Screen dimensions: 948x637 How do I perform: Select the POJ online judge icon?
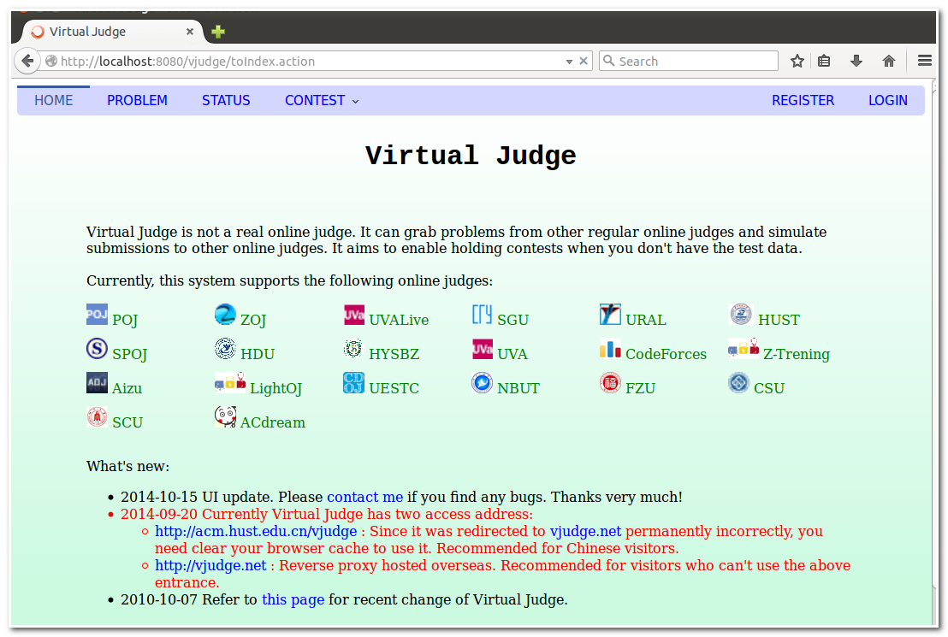pyautogui.click(x=97, y=314)
